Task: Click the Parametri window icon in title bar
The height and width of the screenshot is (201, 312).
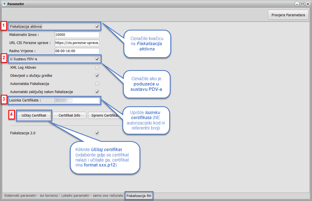Action: pos(4,4)
